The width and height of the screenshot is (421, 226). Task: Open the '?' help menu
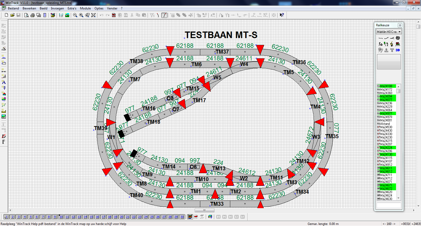point(122,8)
